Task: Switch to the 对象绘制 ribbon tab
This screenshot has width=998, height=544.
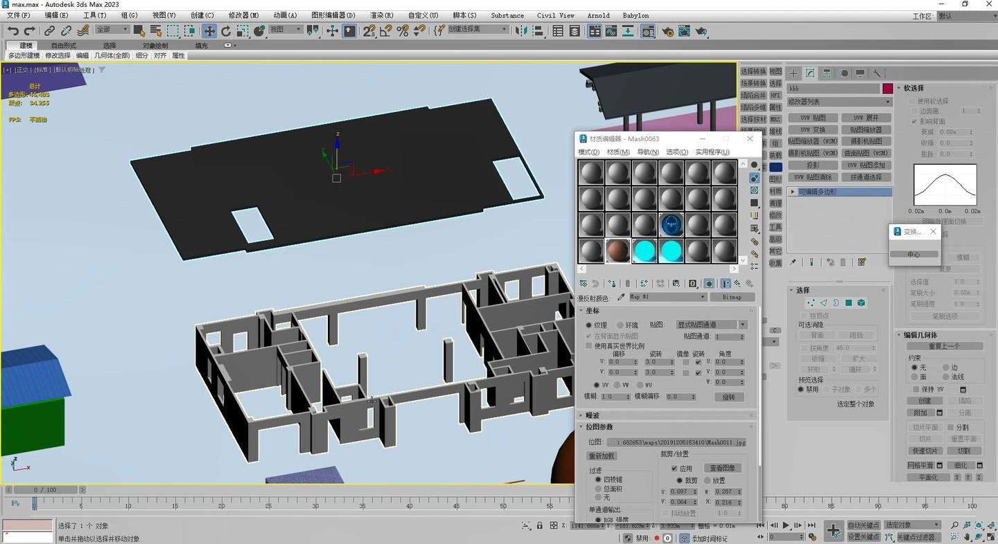Action: [155, 46]
